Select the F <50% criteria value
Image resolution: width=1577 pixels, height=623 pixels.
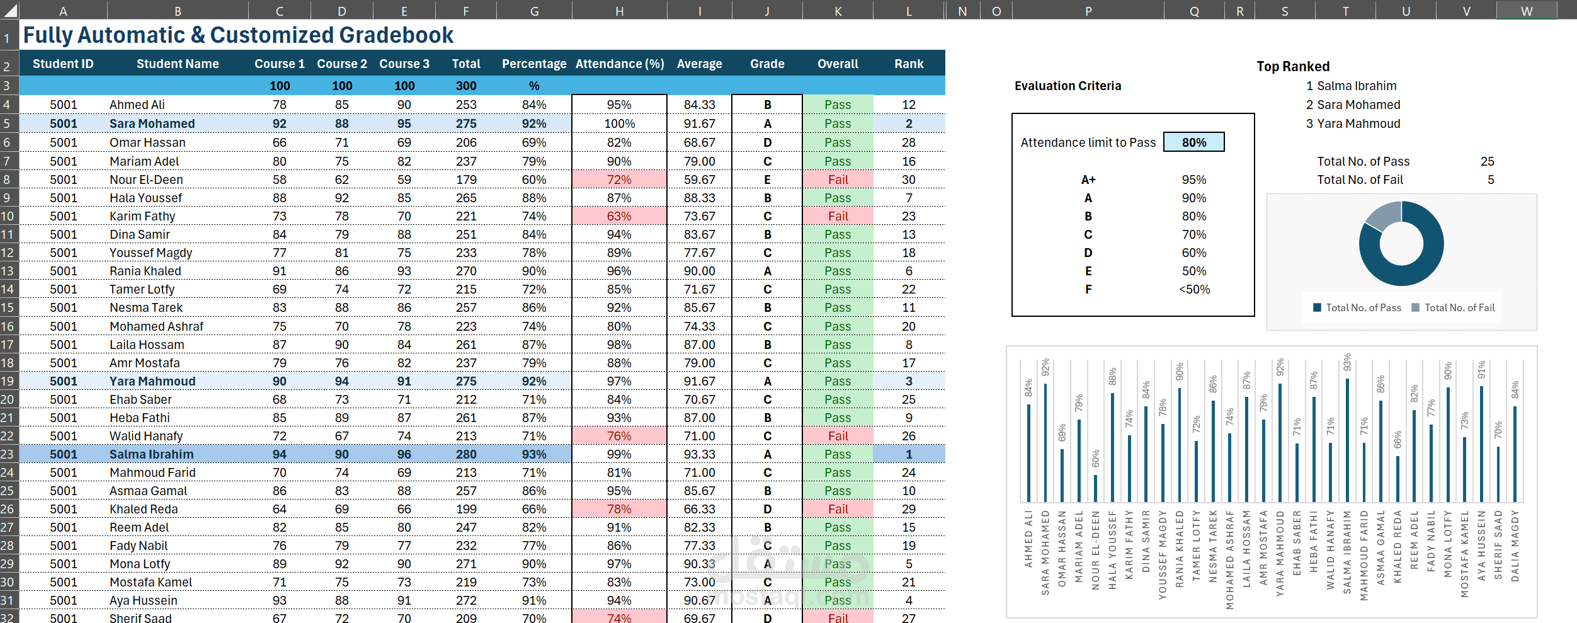click(x=1194, y=289)
